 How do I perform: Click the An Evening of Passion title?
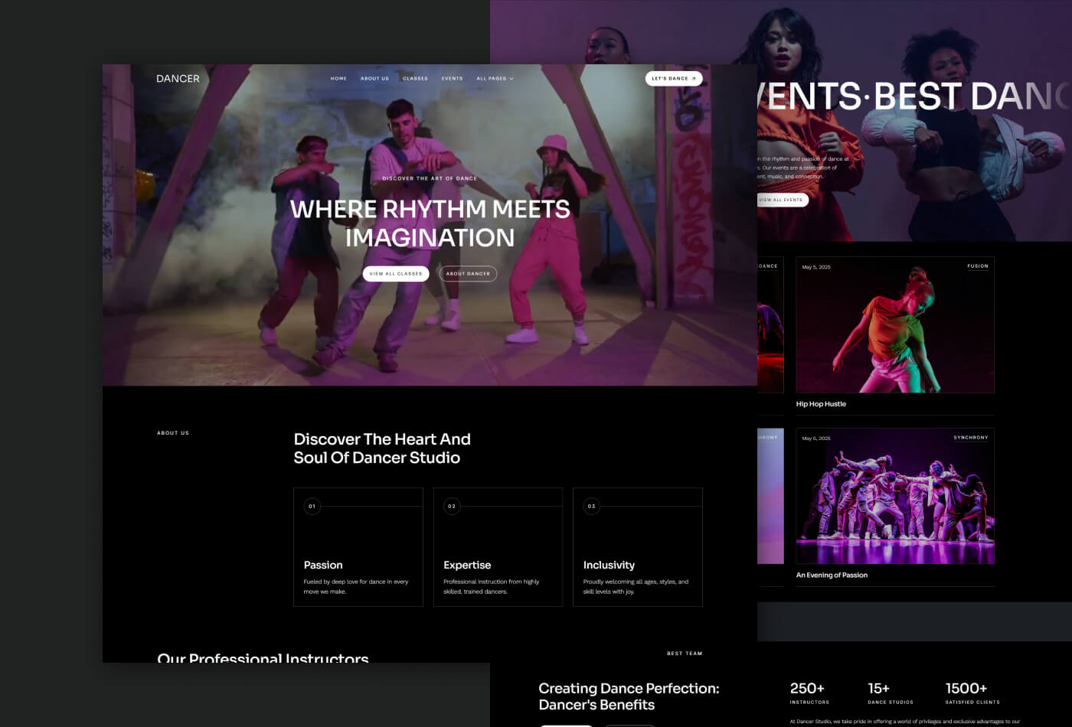832,575
